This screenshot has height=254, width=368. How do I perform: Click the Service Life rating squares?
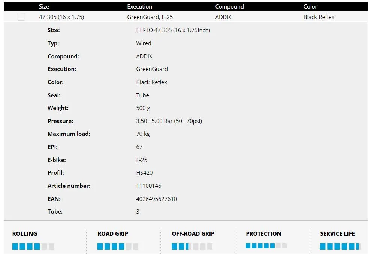[340, 247]
